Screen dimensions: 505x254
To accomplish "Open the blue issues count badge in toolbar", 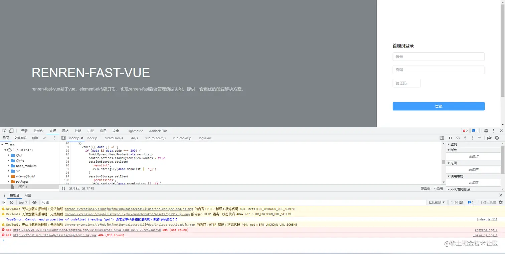I will (475, 131).
